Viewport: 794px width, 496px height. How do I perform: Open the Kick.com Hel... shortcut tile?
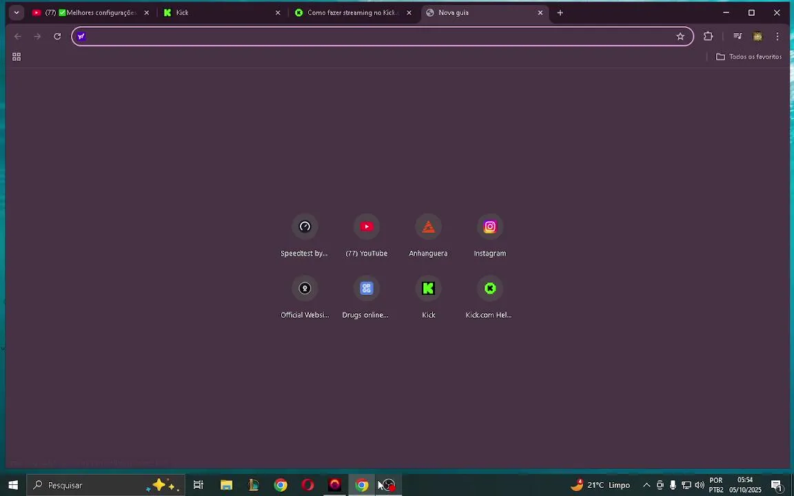coord(489,297)
